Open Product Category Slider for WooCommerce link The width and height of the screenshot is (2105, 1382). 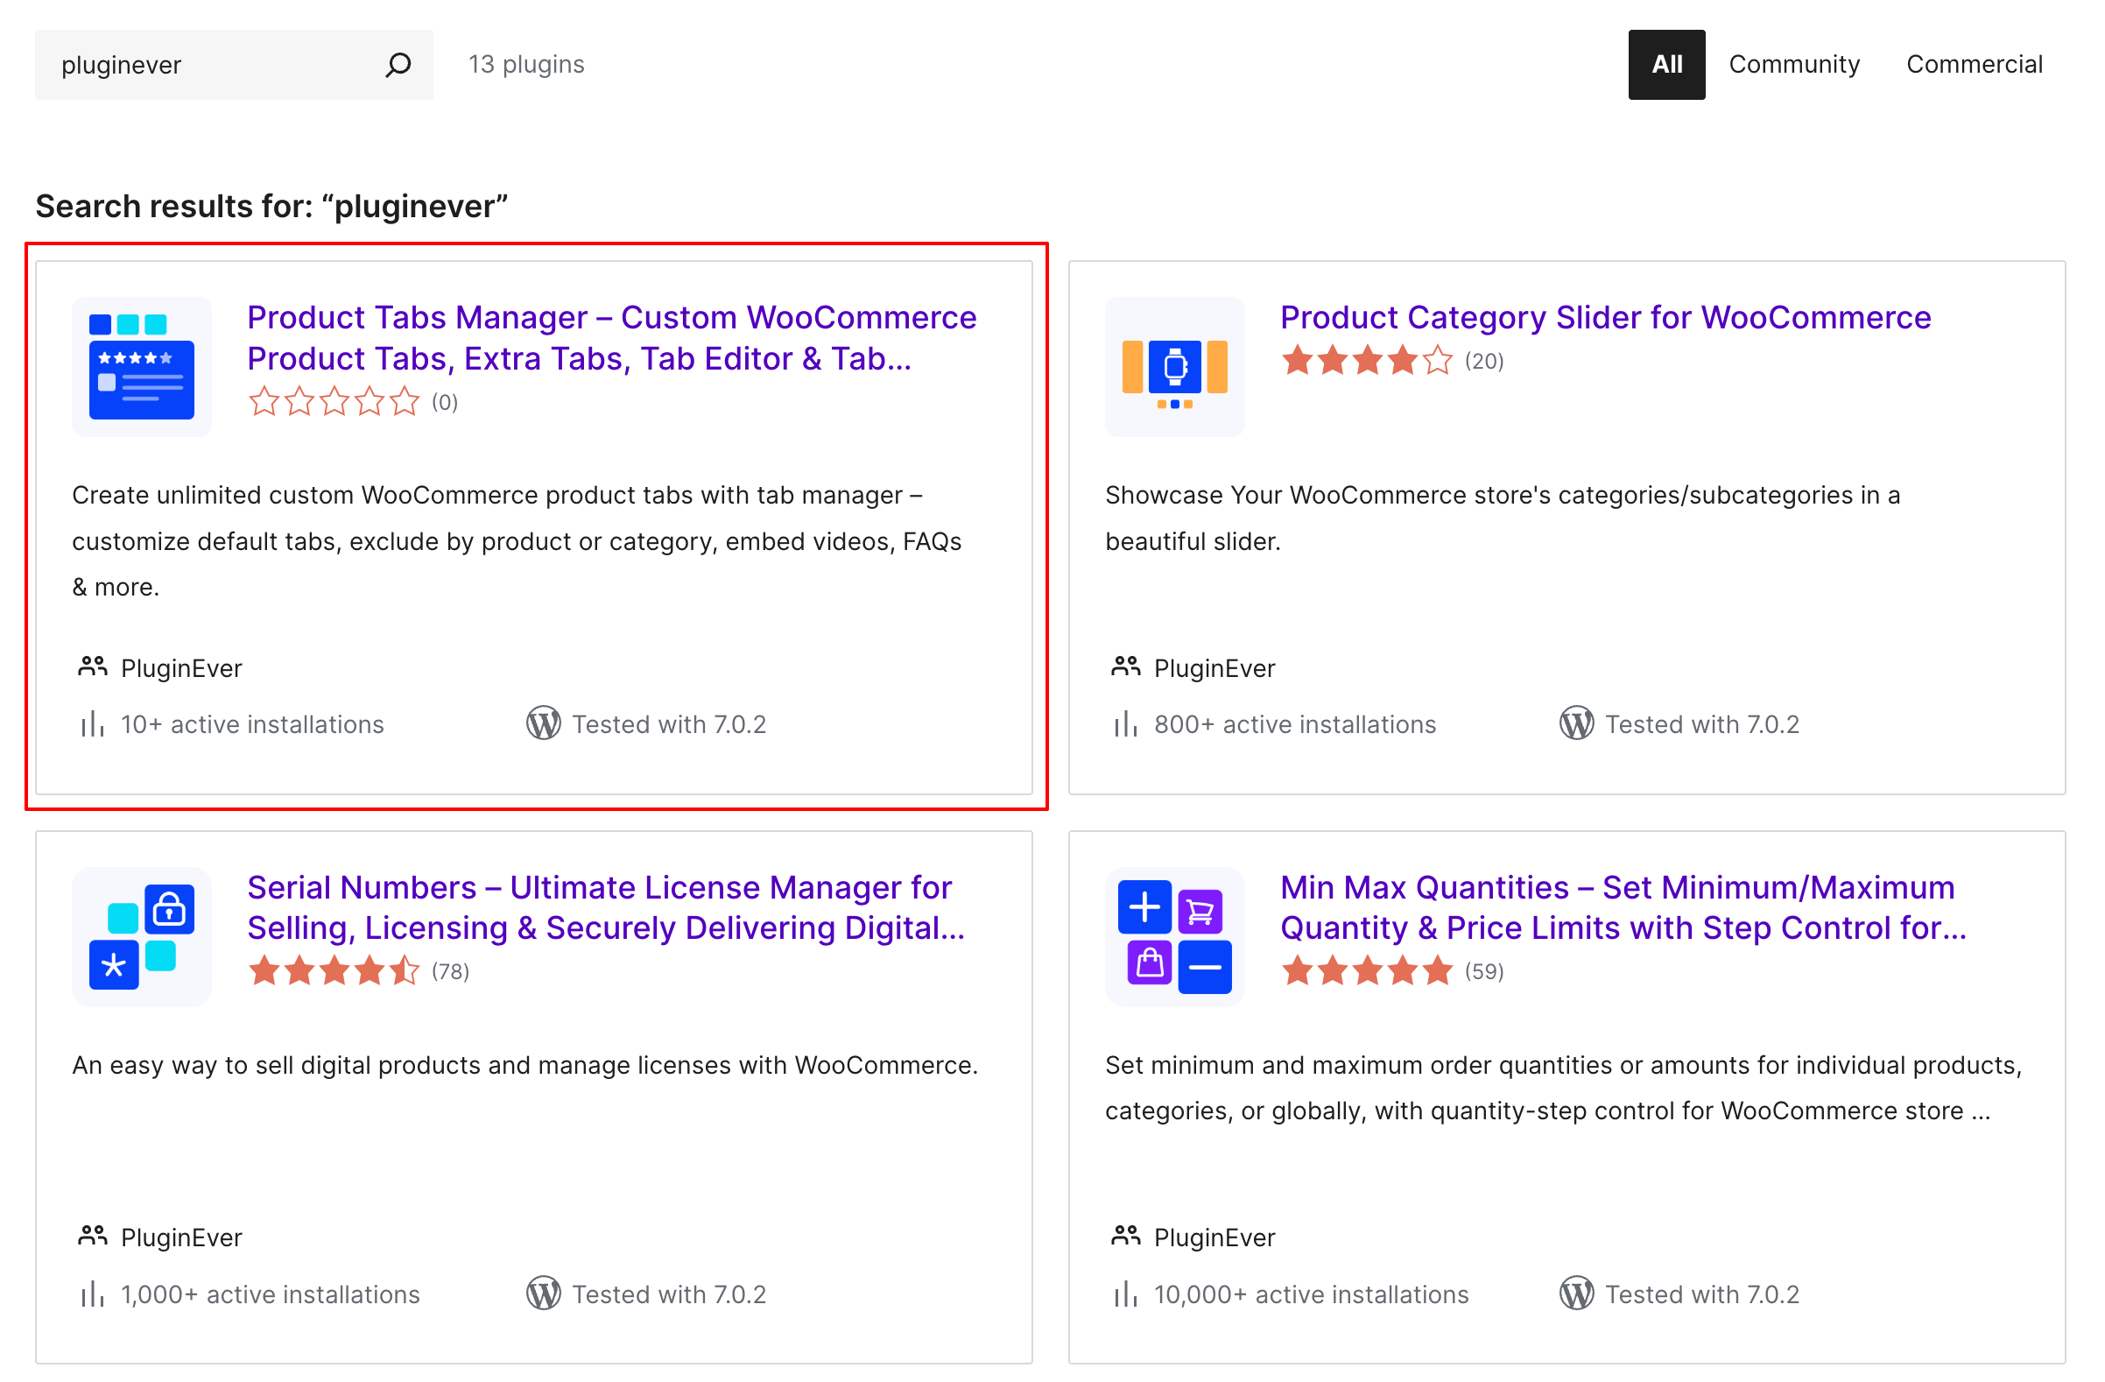[1605, 318]
